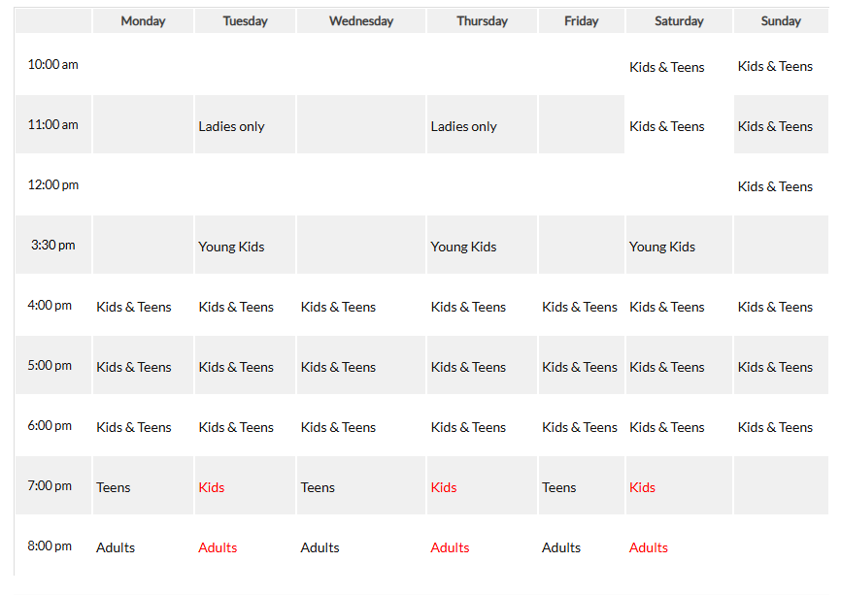Click the 3:30 pm time row label
841x595 pixels.
click(53, 246)
